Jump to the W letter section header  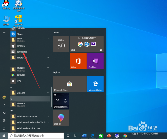tap(12, 111)
